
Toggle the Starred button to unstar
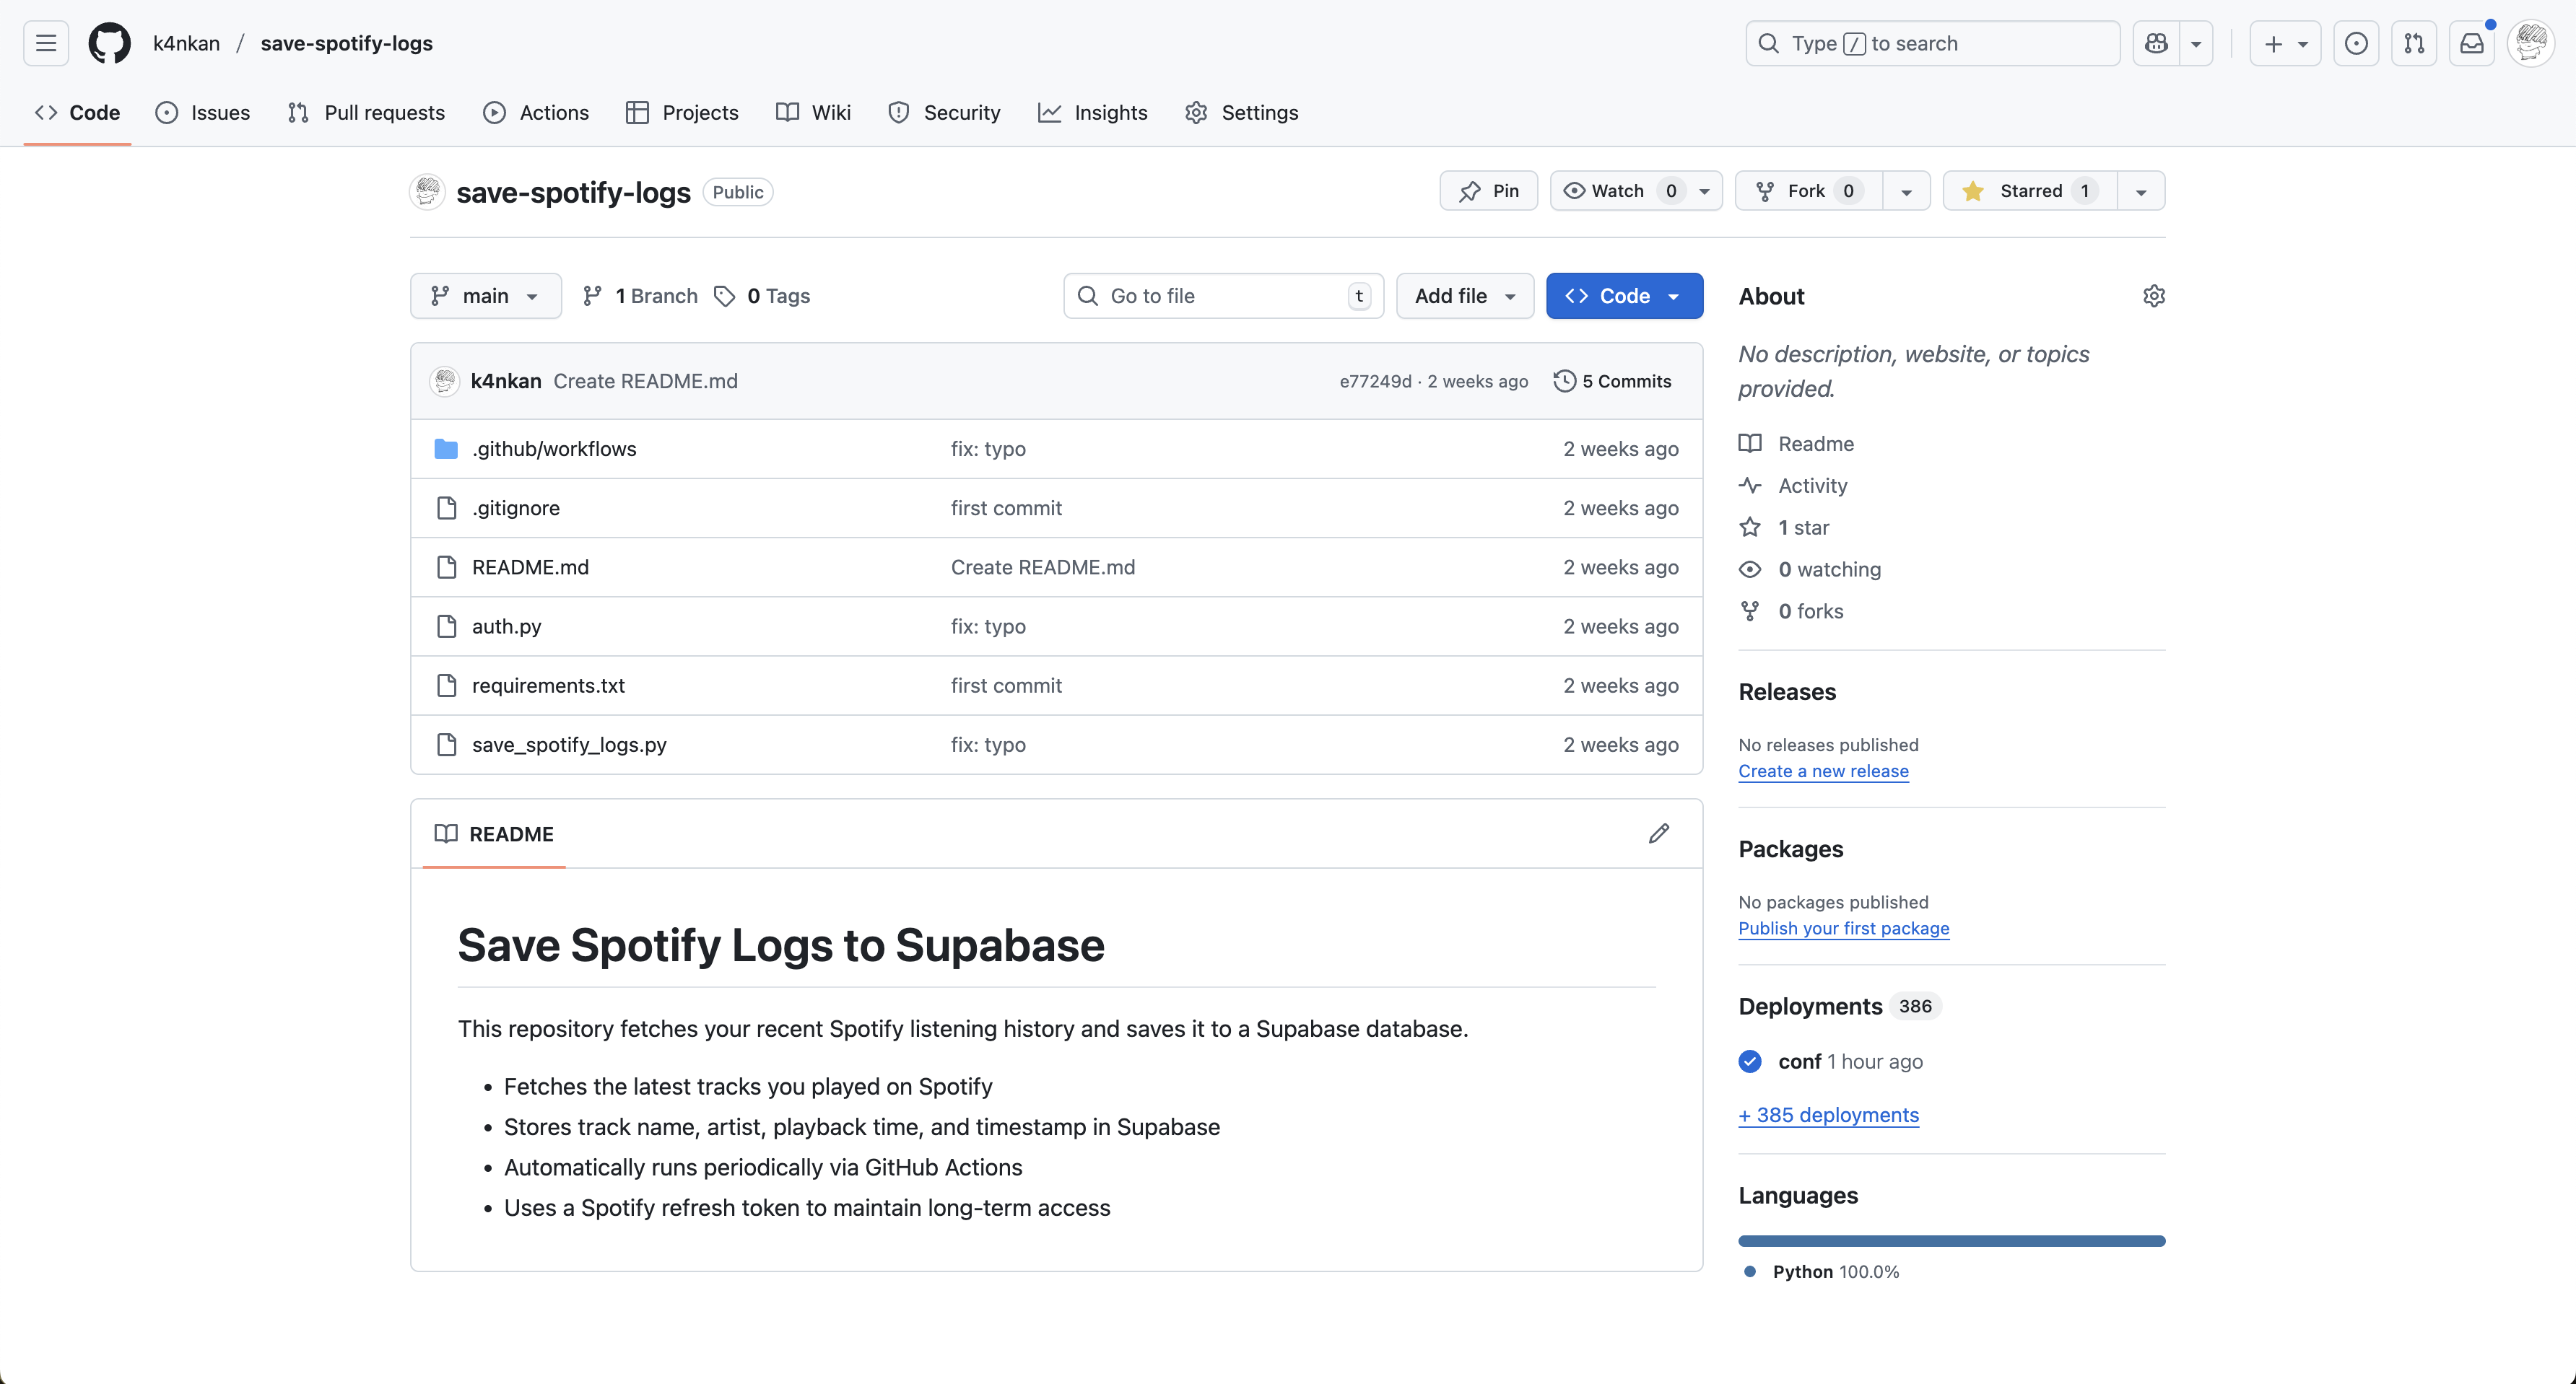2030,191
